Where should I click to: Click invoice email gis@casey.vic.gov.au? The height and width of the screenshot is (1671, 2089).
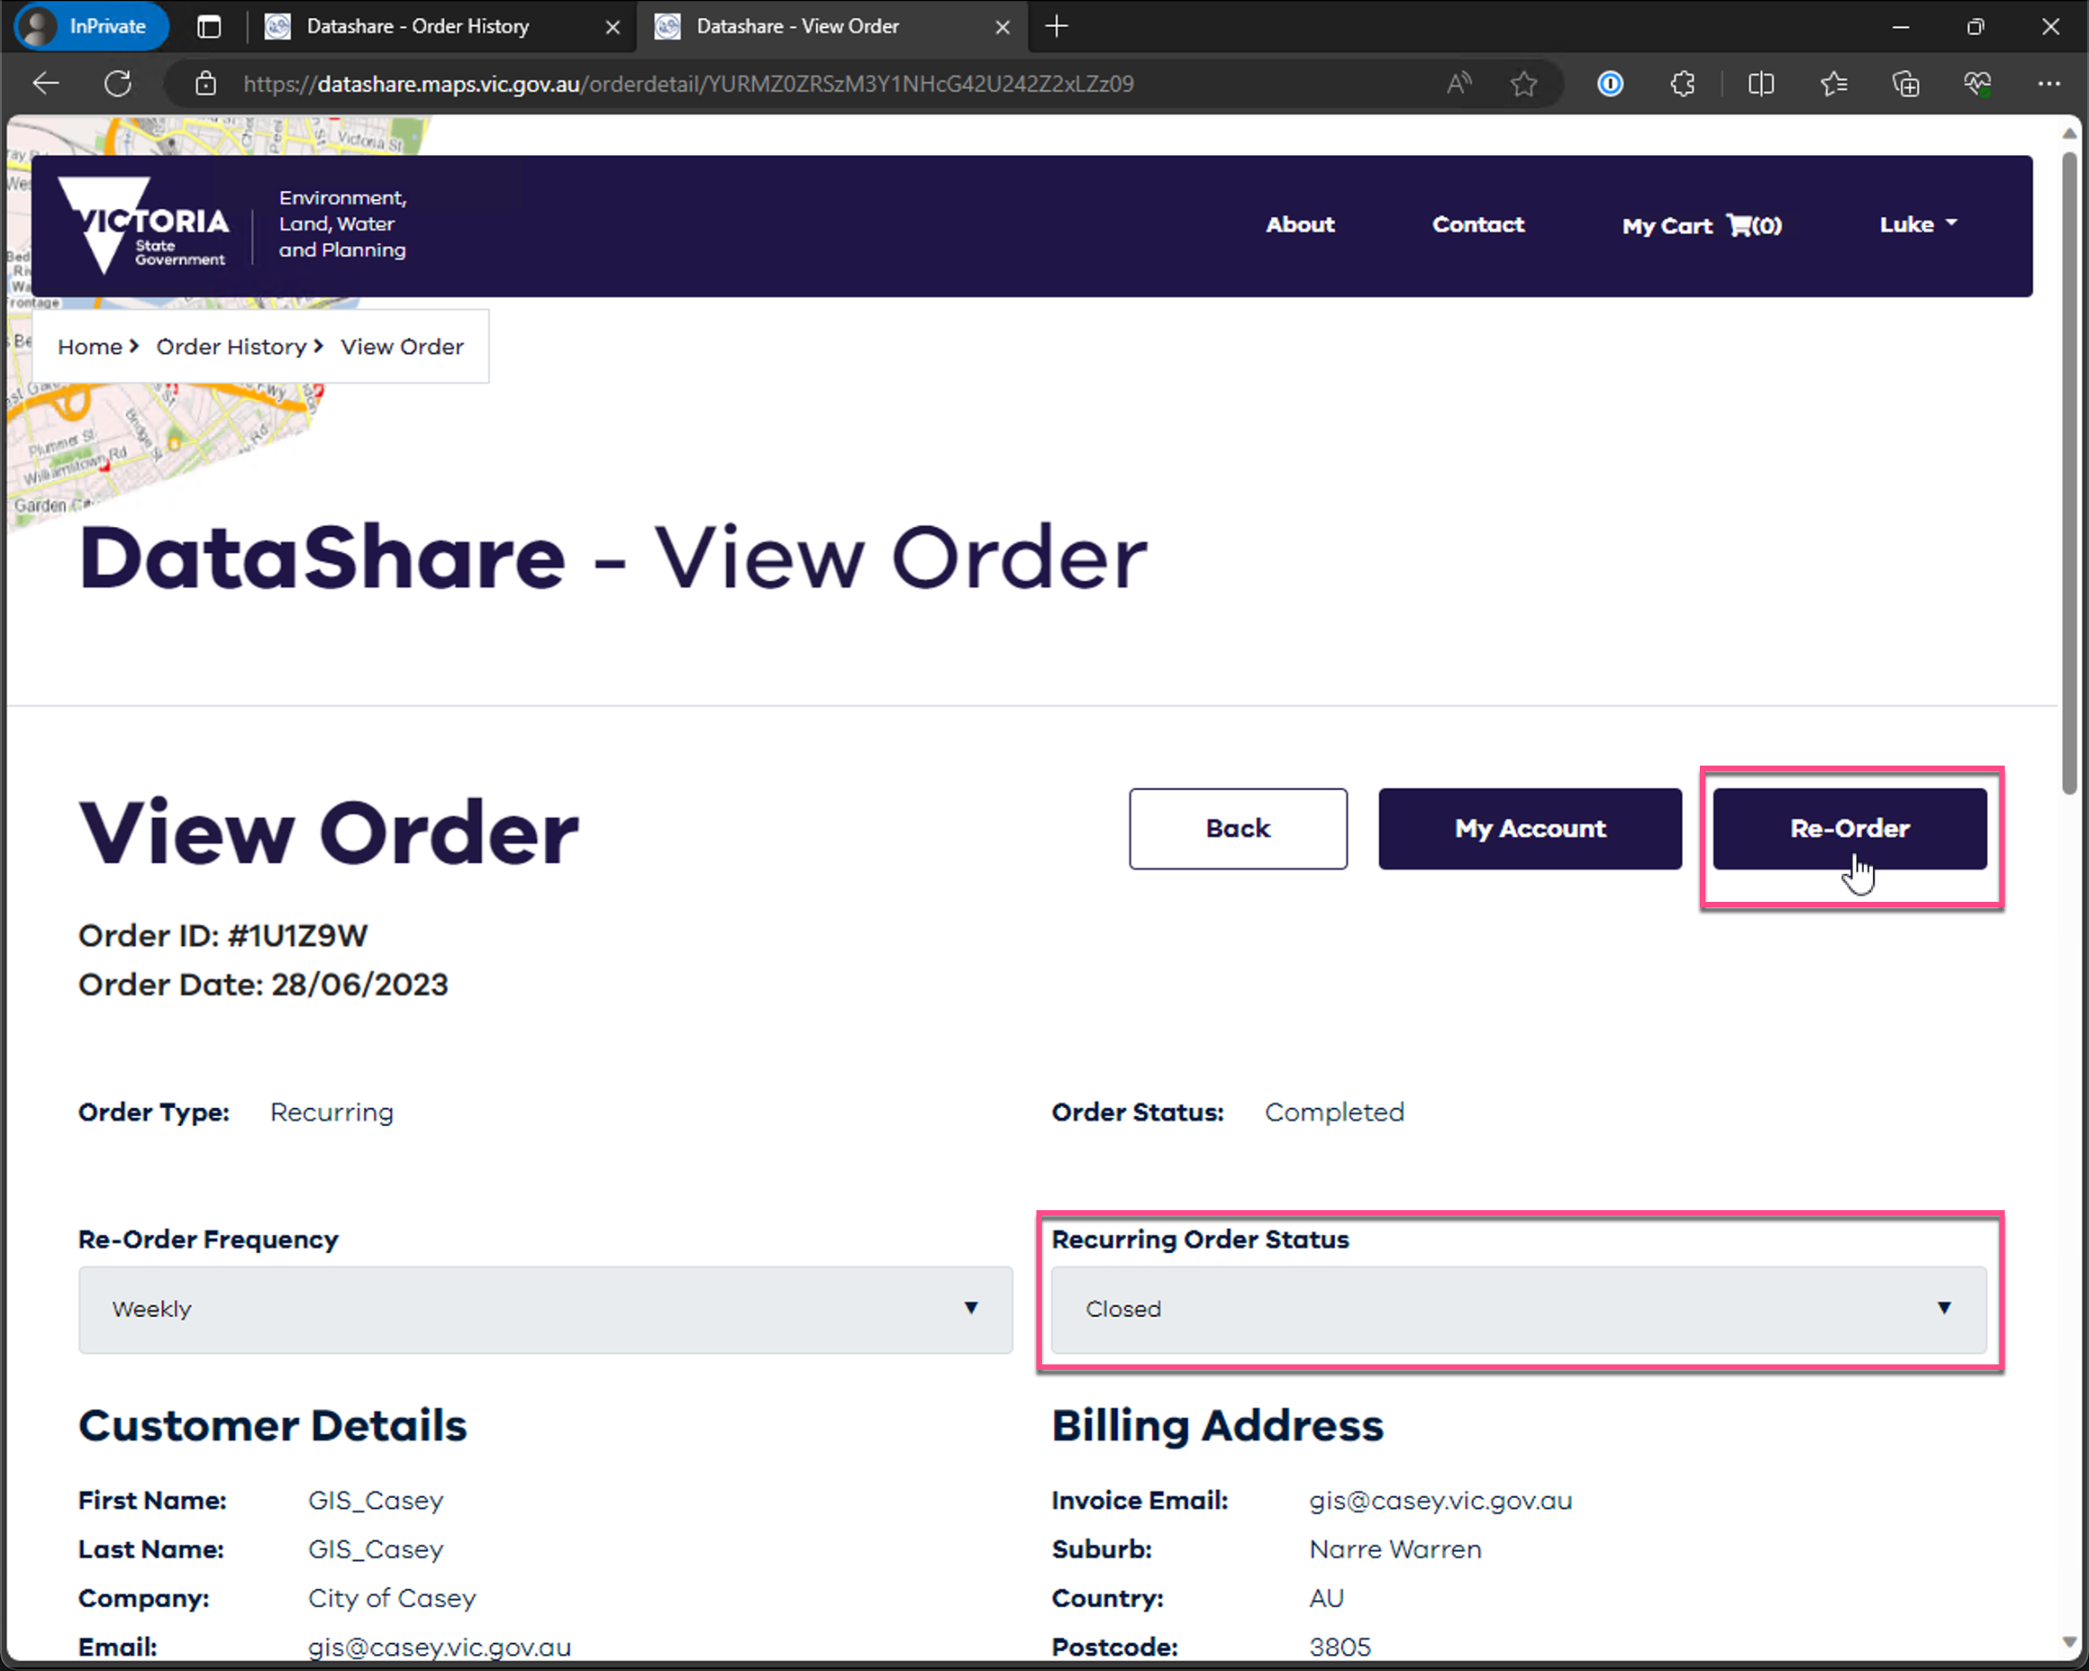click(x=1440, y=1501)
